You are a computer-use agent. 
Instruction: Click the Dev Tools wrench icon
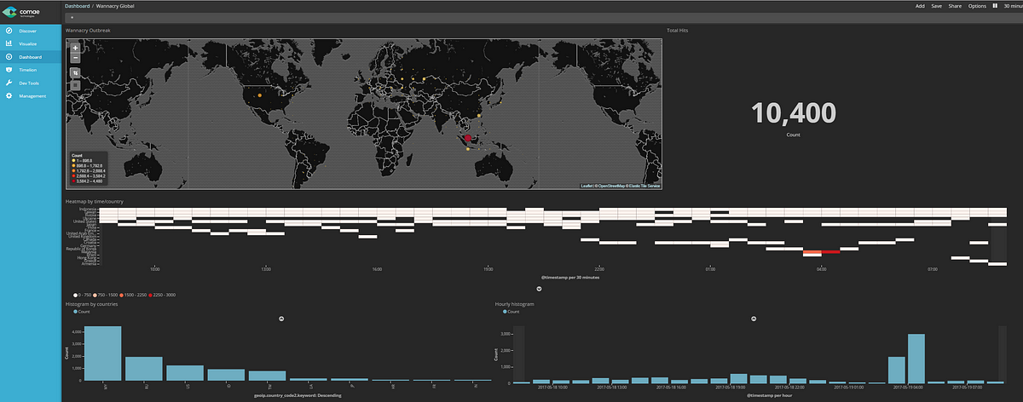[9, 83]
